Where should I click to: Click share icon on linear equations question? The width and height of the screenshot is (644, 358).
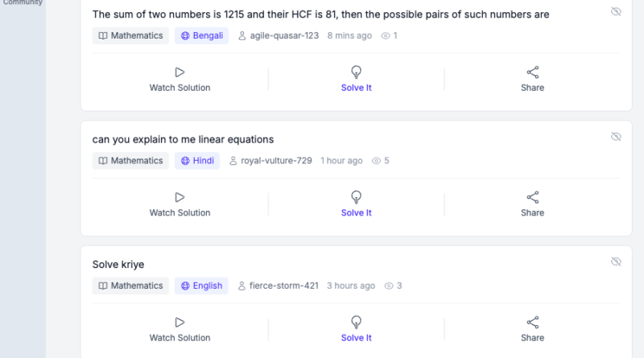pyautogui.click(x=532, y=197)
